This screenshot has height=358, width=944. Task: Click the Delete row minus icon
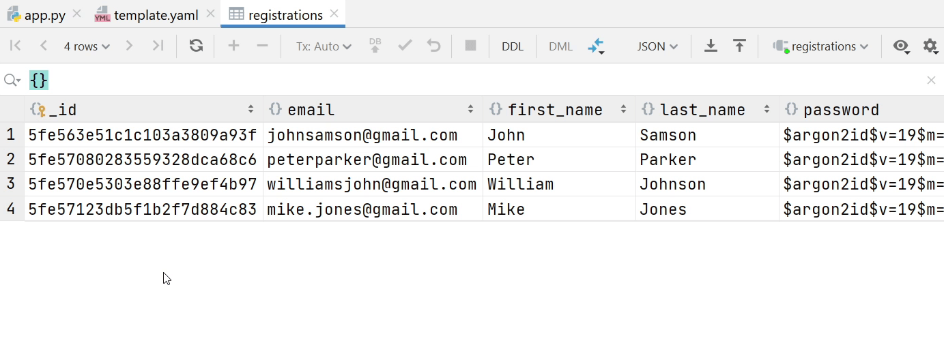[262, 46]
